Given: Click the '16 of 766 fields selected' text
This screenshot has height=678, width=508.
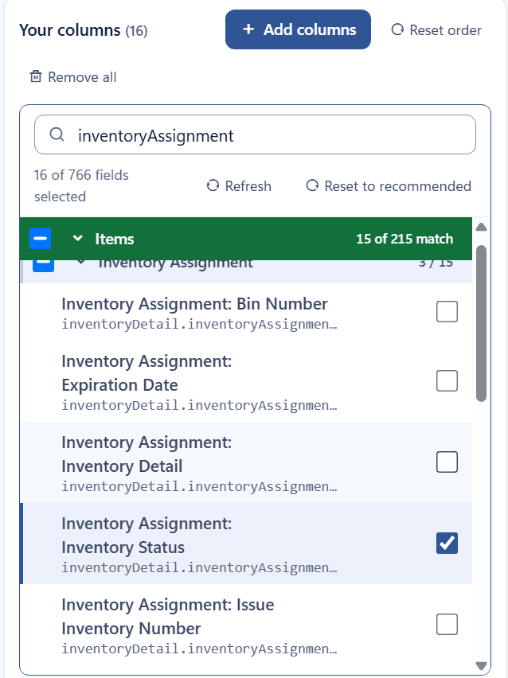Looking at the screenshot, I should 81,186.
